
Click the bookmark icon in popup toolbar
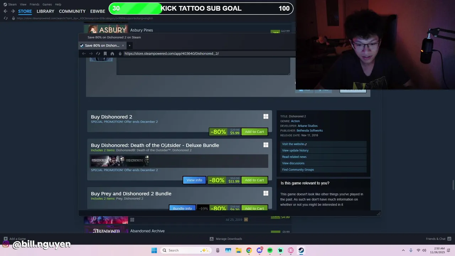click(105, 54)
